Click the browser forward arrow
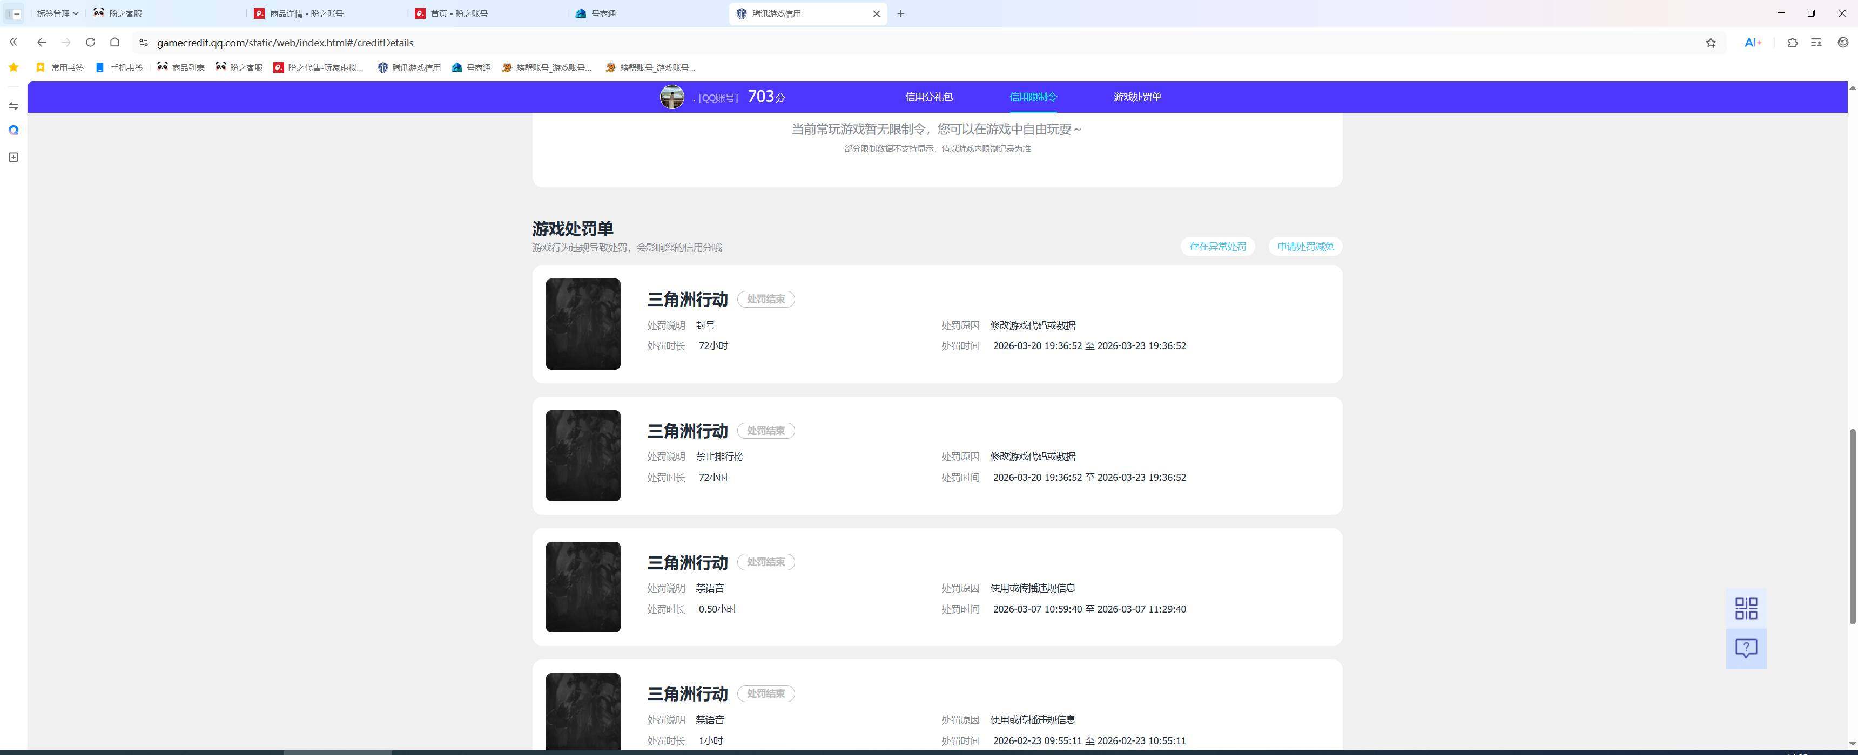 coord(66,43)
